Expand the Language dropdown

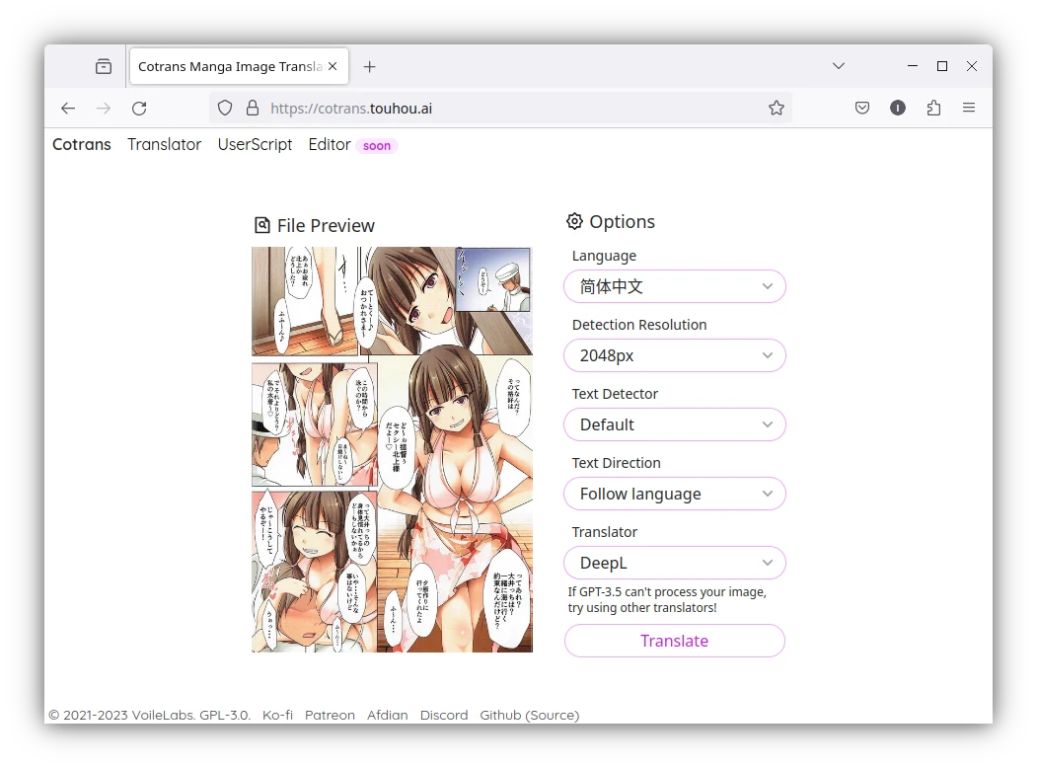(x=675, y=287)
